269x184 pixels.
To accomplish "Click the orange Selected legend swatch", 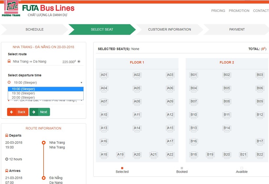I will click(x=122, y=168).
